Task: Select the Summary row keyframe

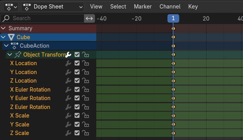Action: [173, 28]
